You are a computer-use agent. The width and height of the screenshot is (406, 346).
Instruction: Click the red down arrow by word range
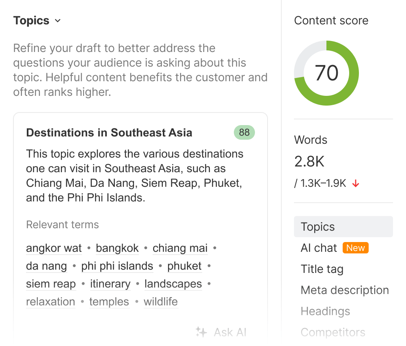coord(356,184)
